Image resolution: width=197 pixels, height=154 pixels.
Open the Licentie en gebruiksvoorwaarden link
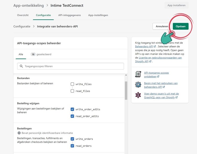tap(158, 58)
